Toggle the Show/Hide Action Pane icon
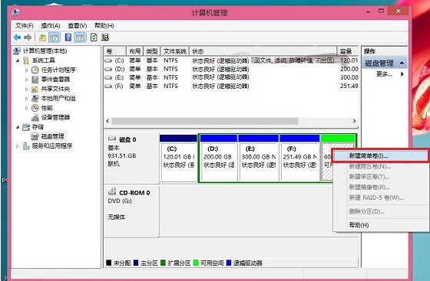This screenshot has width=430, height=281. pyautogui.click(x=80, y=38)
